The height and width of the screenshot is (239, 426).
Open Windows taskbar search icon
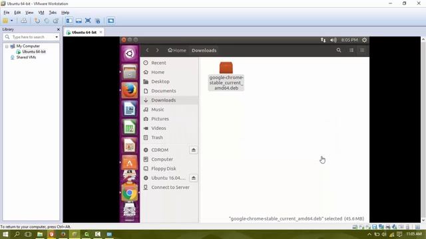click(x=17, y=234)
